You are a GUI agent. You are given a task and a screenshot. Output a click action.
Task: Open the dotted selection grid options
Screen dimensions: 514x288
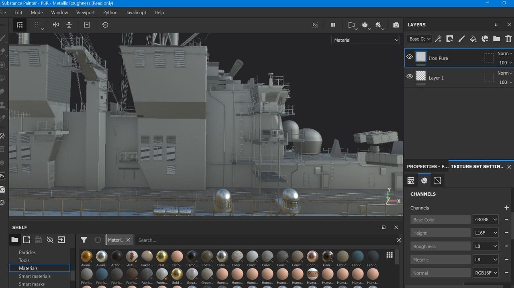(39, 25)
